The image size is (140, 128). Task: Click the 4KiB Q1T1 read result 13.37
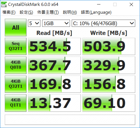tap(54, 103)
